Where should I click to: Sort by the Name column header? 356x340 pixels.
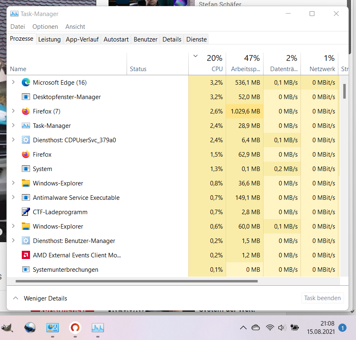(x=67, y=64)
